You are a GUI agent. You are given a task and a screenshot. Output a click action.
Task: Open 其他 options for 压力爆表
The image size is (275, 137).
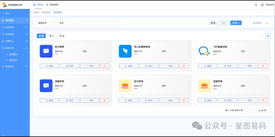pos(90,66)
